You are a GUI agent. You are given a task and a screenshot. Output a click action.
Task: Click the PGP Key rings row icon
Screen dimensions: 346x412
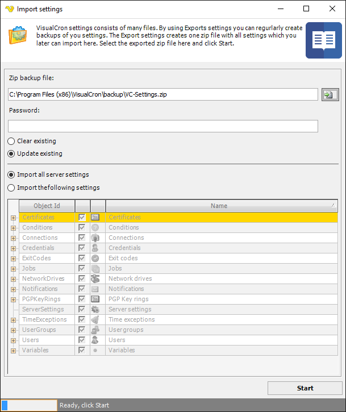coord(95,299)
